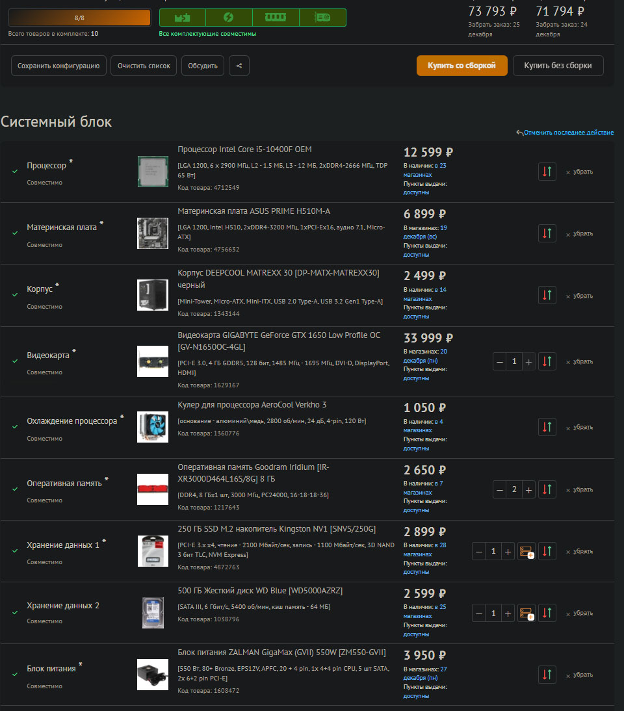Open the Intel Core i5-10400F product image
The width and height of the screenshot is (624, 711).
(153, 172)
